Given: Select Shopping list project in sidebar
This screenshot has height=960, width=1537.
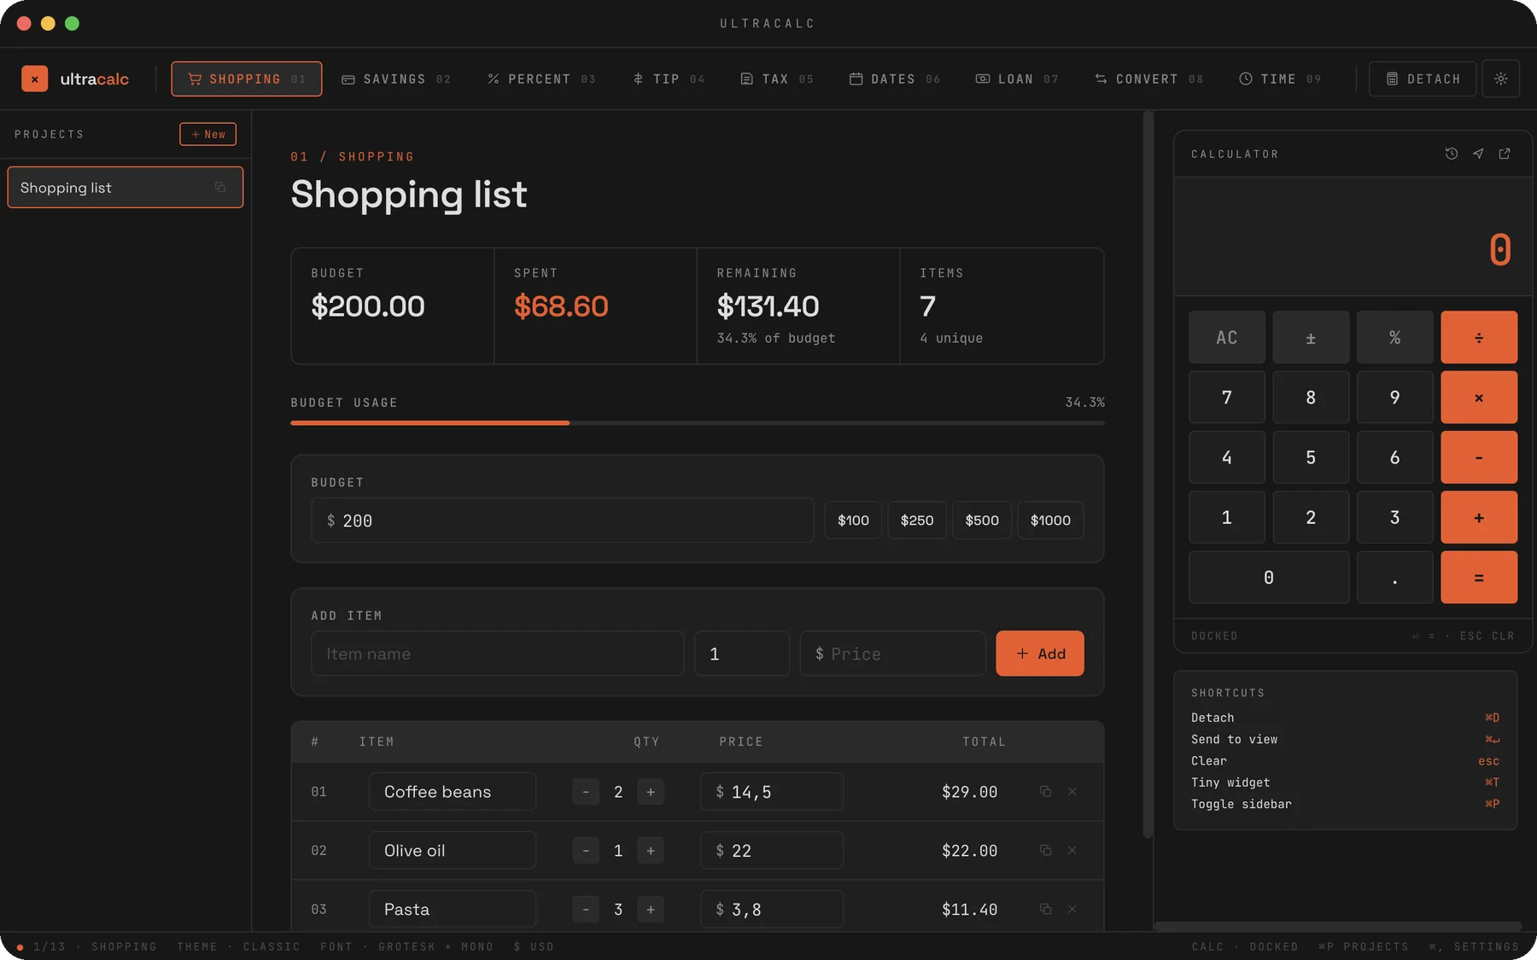Looking at the screenshot, I should 126,187.
